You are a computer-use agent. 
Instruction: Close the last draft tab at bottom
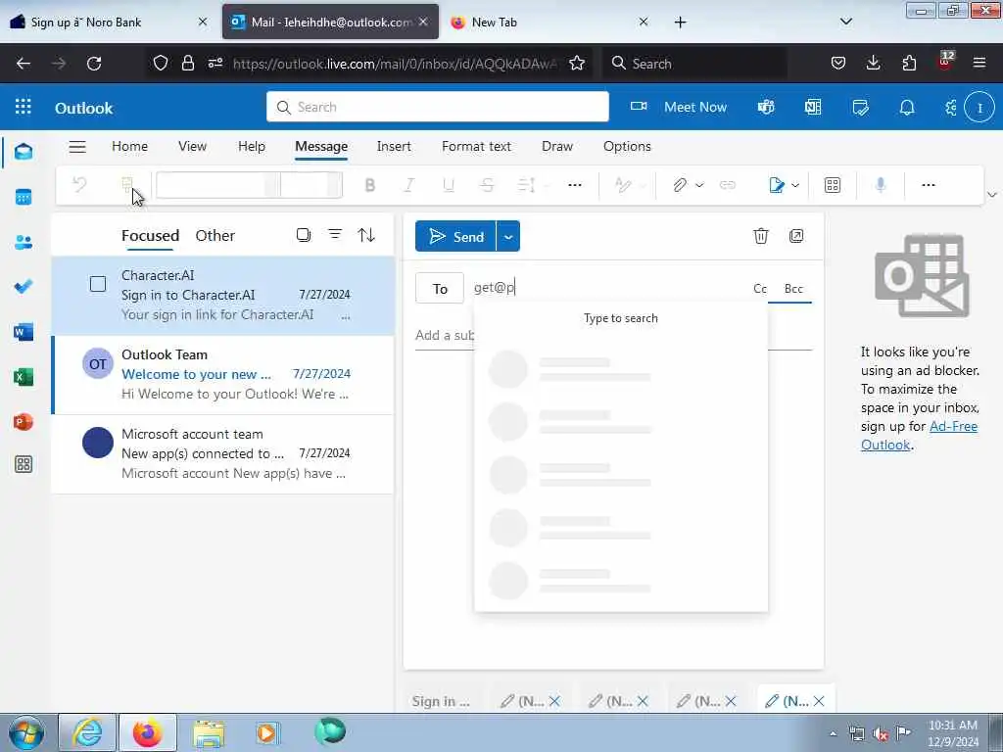(819, 701)
